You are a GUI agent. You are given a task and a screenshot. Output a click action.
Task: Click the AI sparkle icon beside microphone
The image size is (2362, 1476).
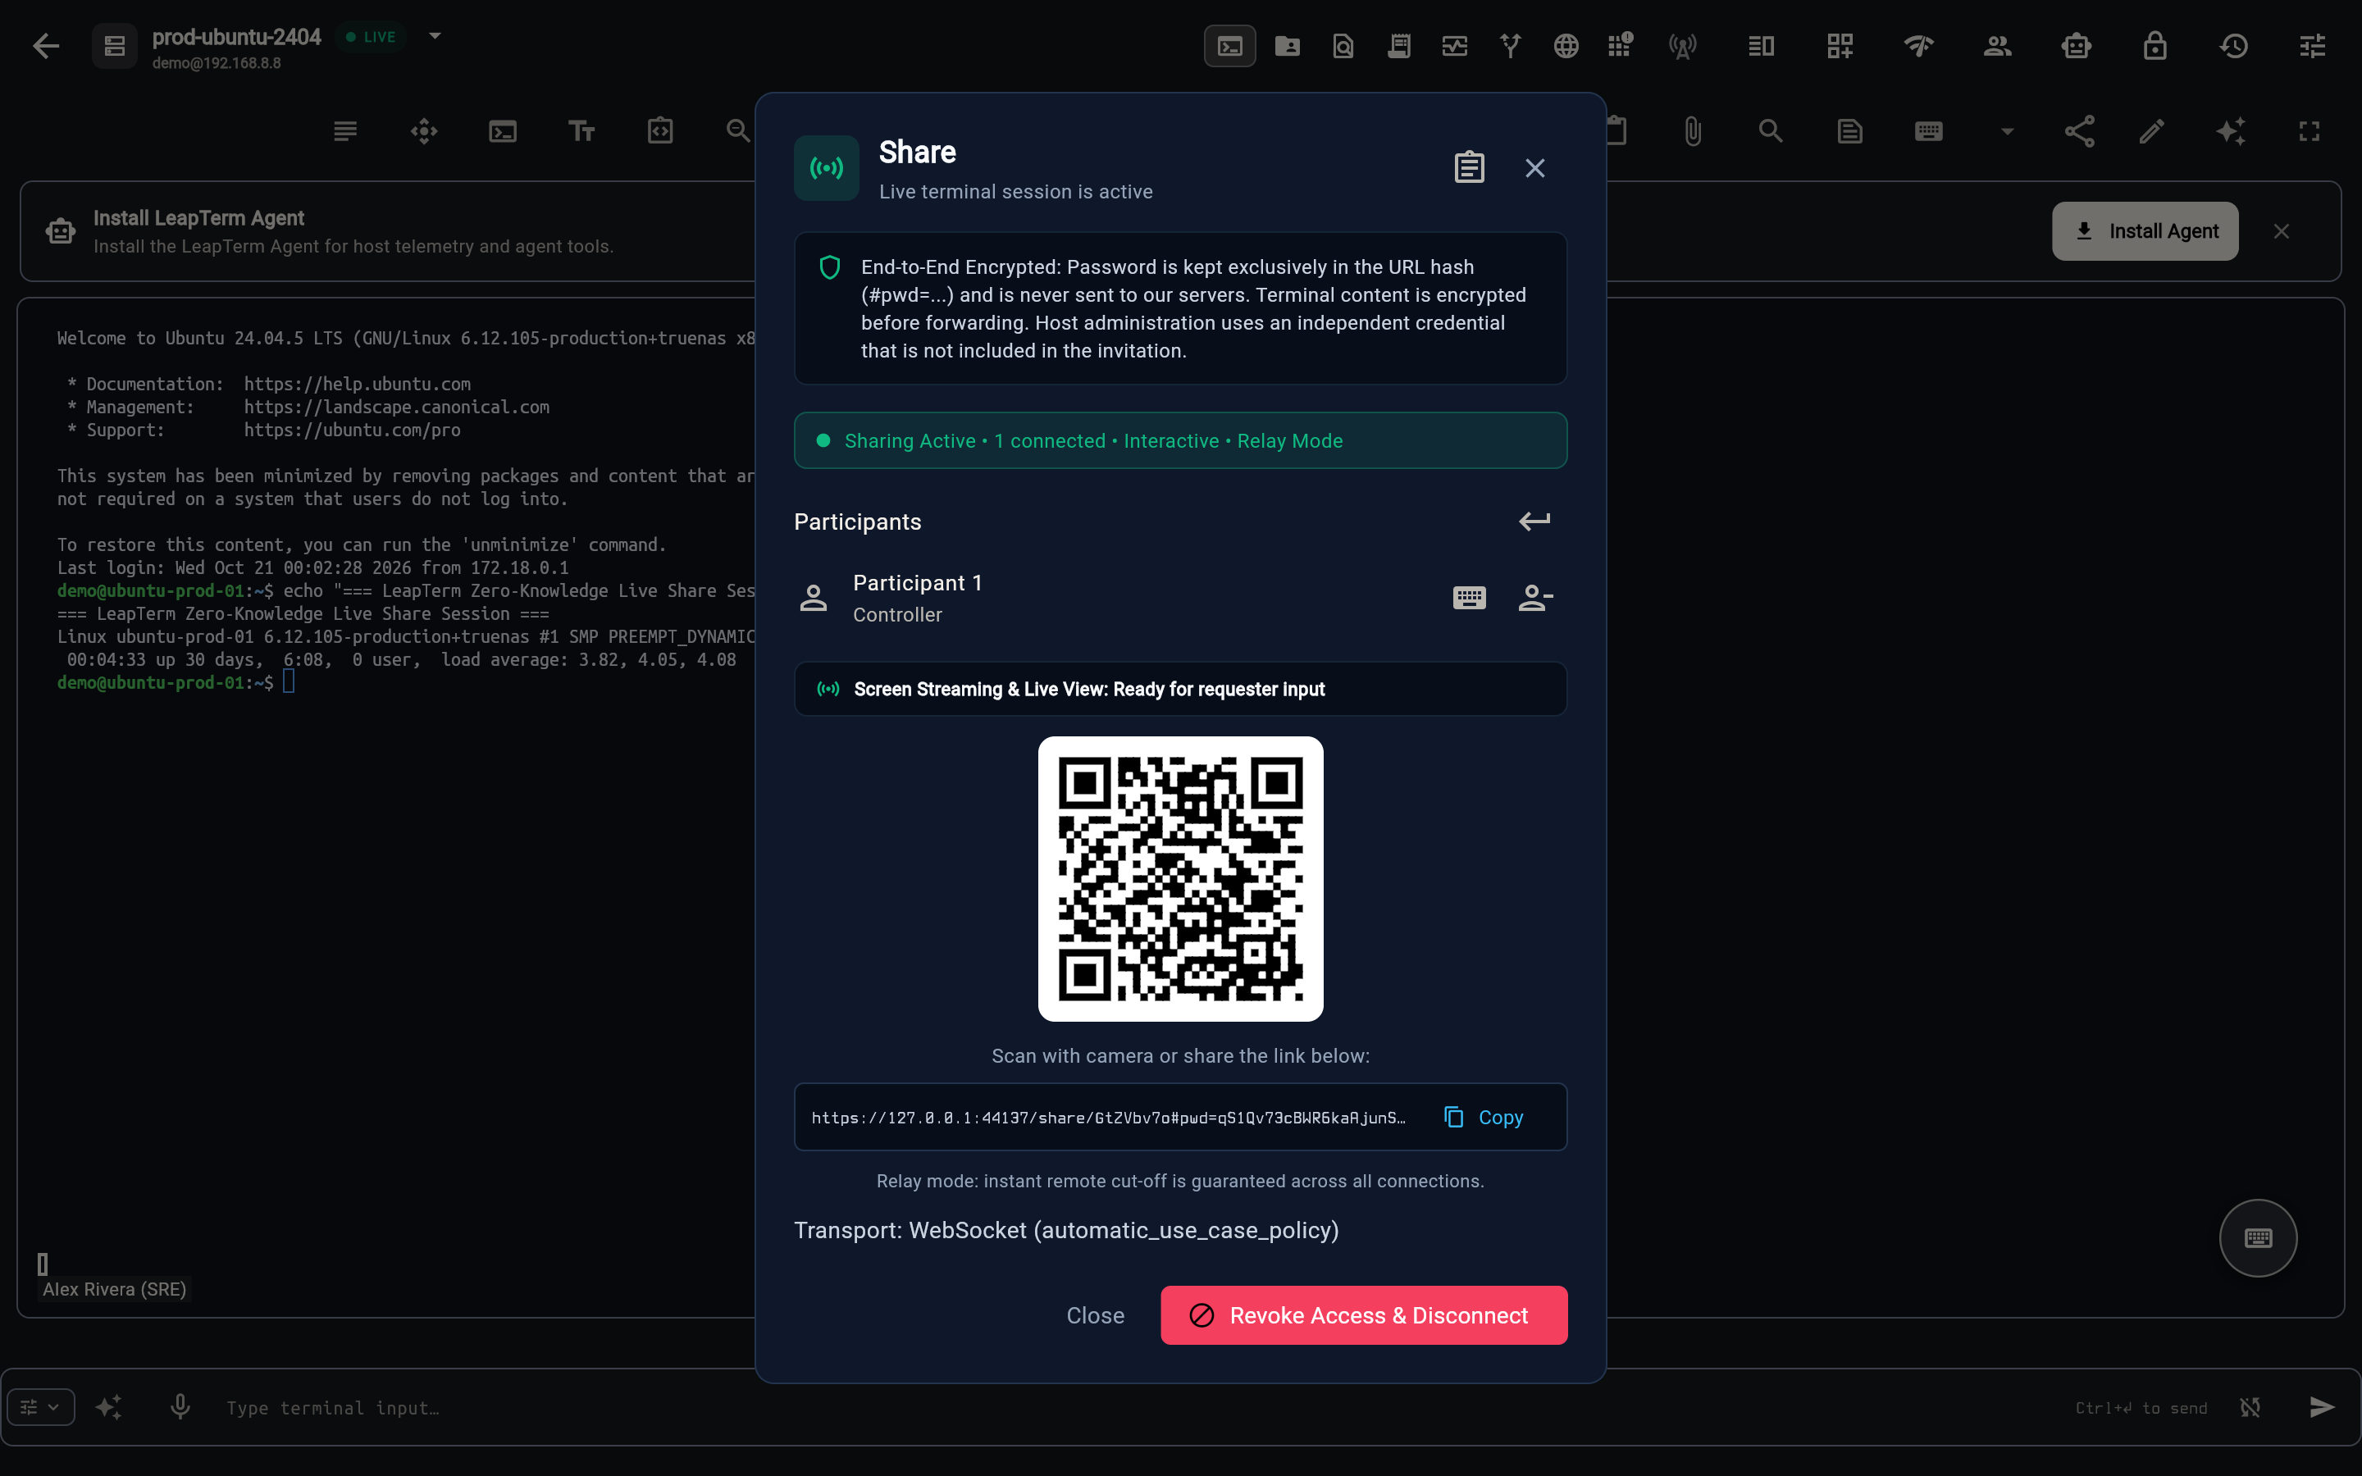coord(108,1406)
